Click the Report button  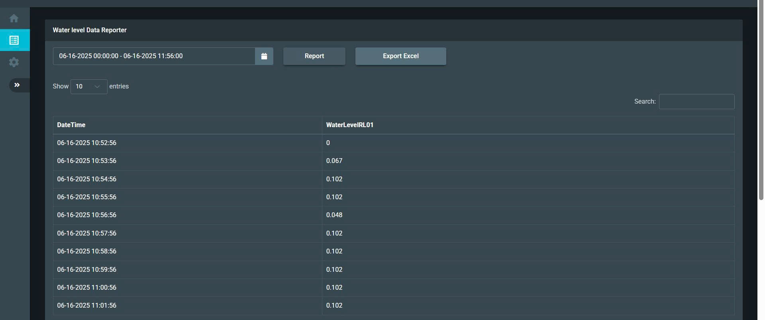pyautogui.click(x=314, y=56)
